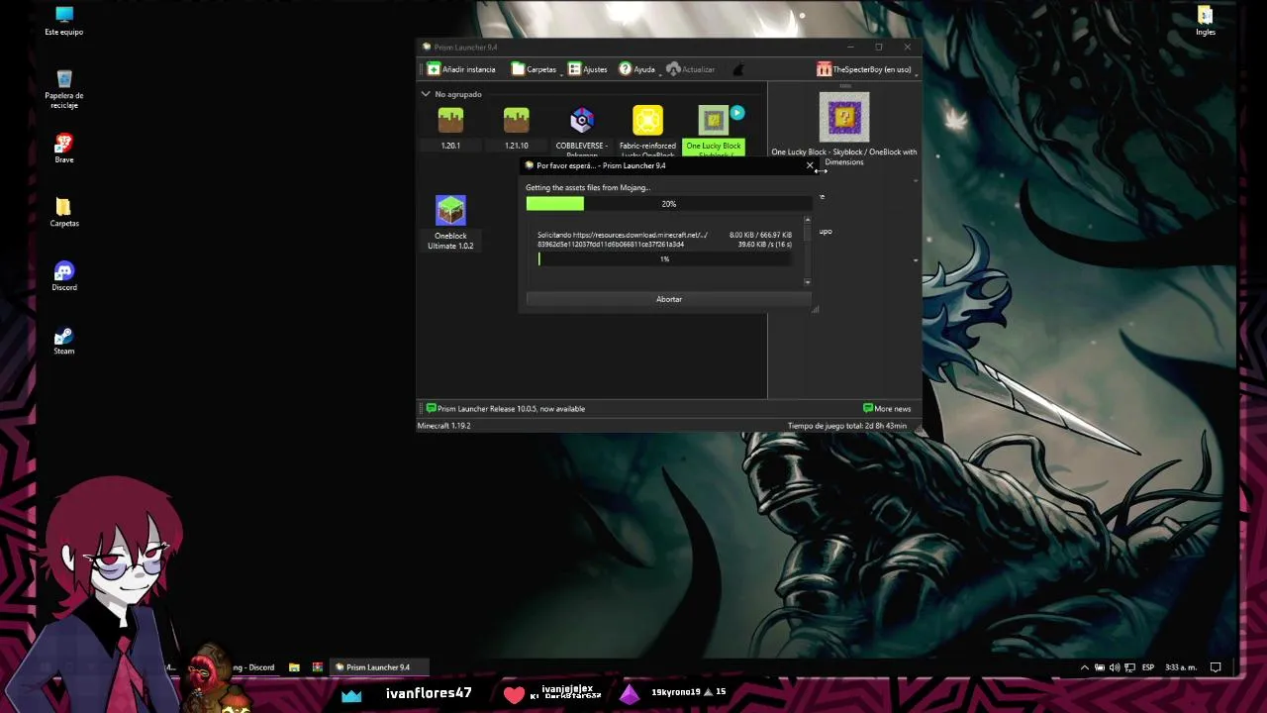Screen dimensions: 1267x713
Task: Click the black cat icon in toolbar
Action: tap(737, 69)
